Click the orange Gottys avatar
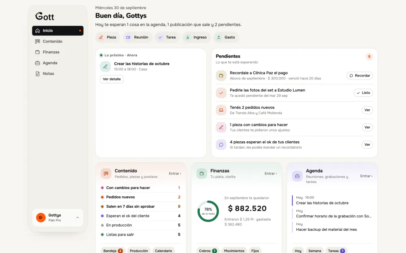The height and width of the screenshot is (253, 406). click(x=41, y=218)
